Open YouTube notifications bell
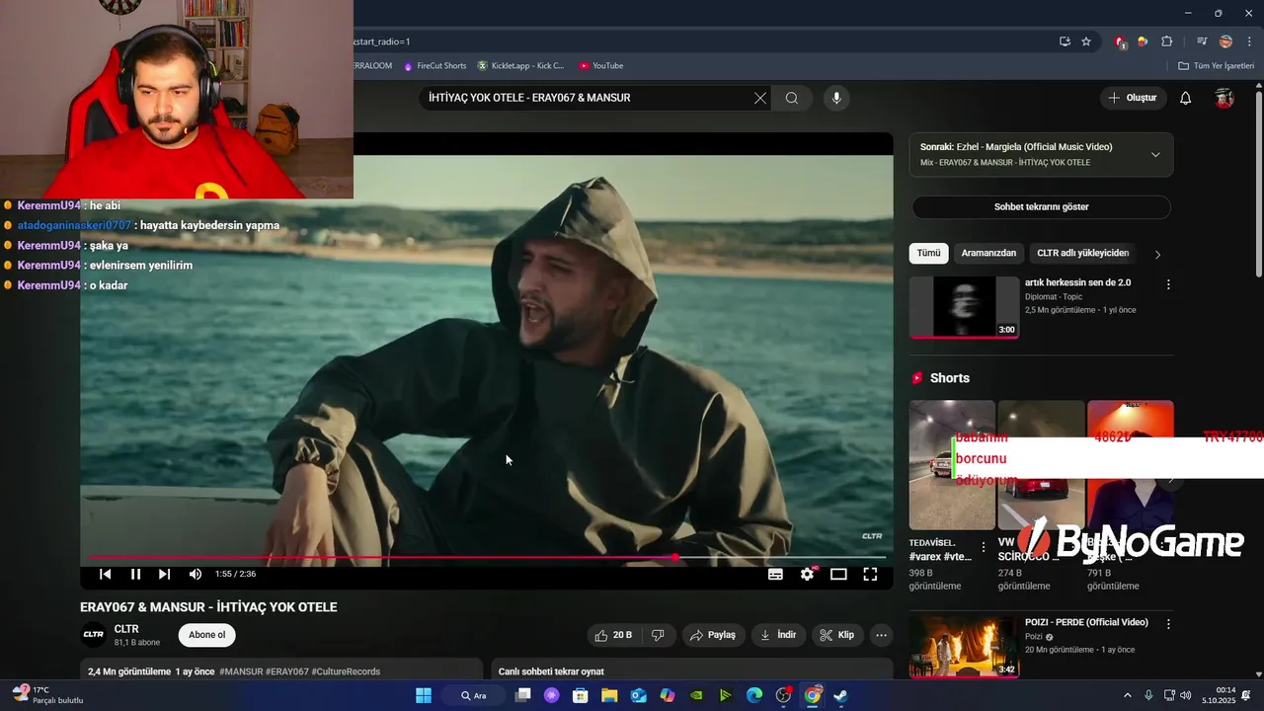The height and width of the screenshot is (711, 1264). (x=1186, y=98)
